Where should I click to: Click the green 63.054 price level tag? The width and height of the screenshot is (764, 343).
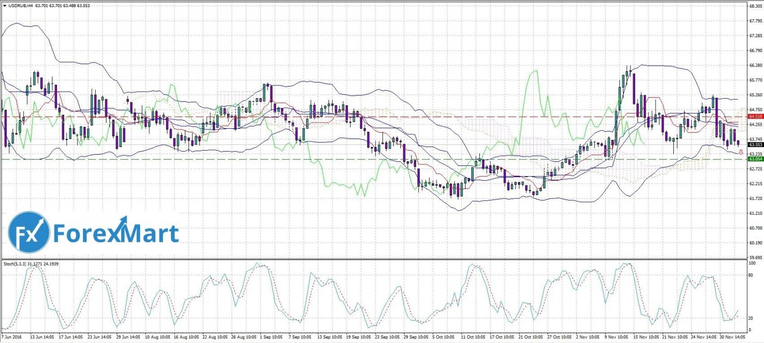(754, 159)
